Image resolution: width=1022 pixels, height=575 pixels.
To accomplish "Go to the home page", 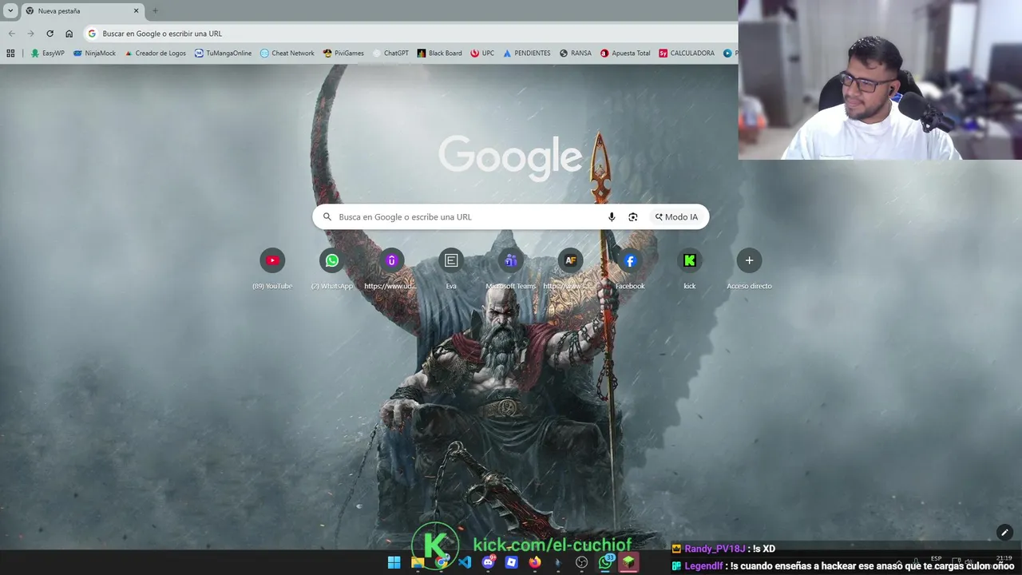I will 69,34.
